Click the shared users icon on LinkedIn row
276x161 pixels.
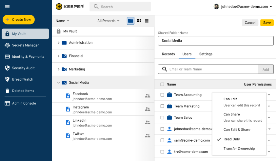[x=148, y=122]
